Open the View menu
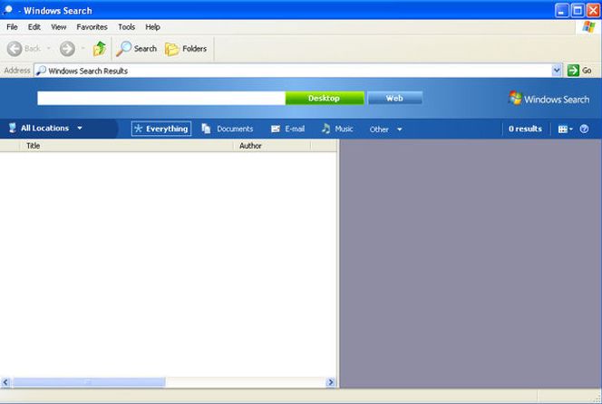The width and height of the screenshot is (602, 404). pyautogui.click(x=59, y=27)
